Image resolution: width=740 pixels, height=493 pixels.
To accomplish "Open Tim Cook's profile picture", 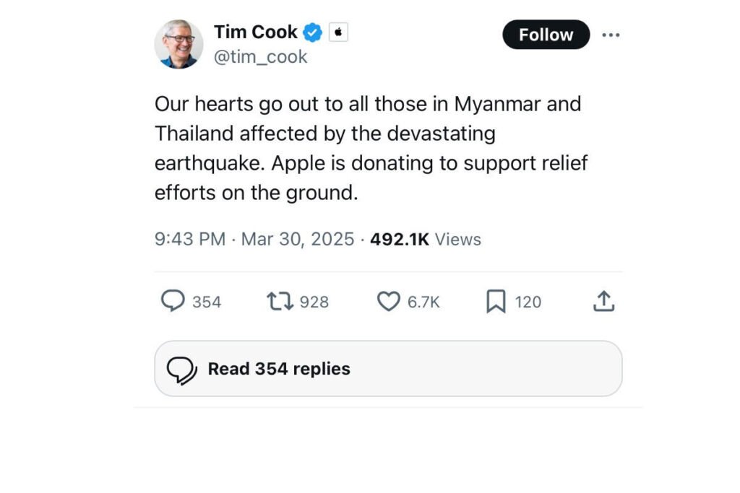I will (x=178, y=44).
